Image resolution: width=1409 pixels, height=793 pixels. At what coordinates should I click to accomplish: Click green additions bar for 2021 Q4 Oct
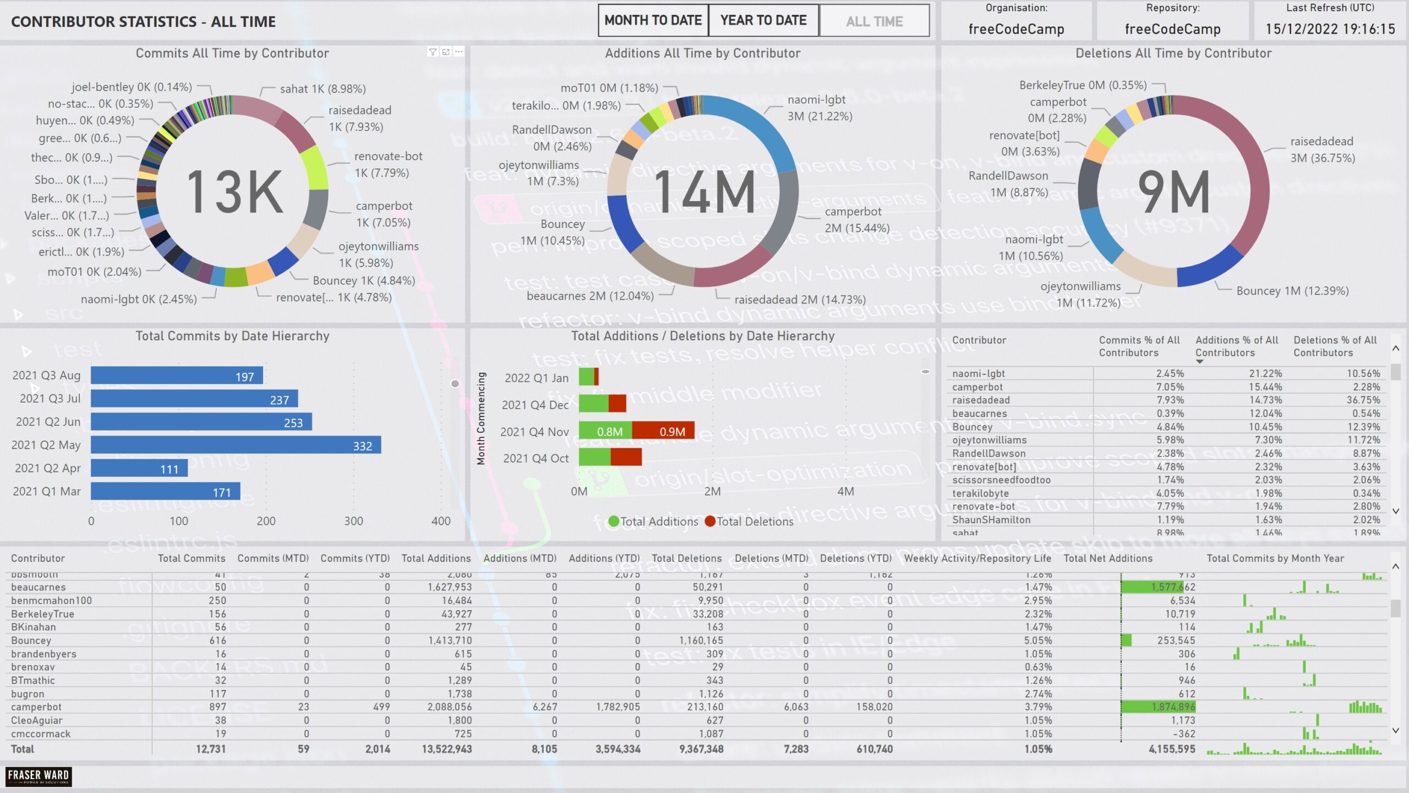click(x=594, y=457)
